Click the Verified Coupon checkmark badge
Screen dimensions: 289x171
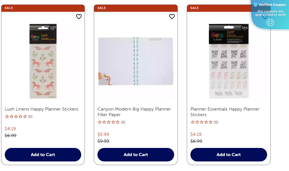click(x=256, y=4)
